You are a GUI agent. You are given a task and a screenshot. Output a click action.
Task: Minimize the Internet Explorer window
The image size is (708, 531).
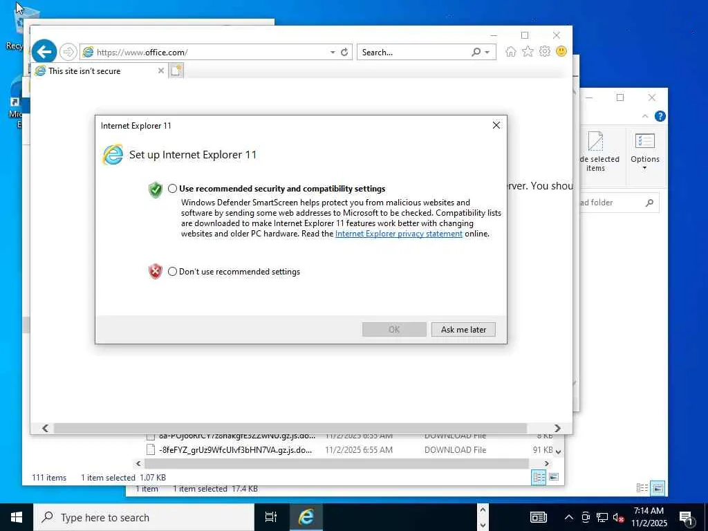(494, 35)
